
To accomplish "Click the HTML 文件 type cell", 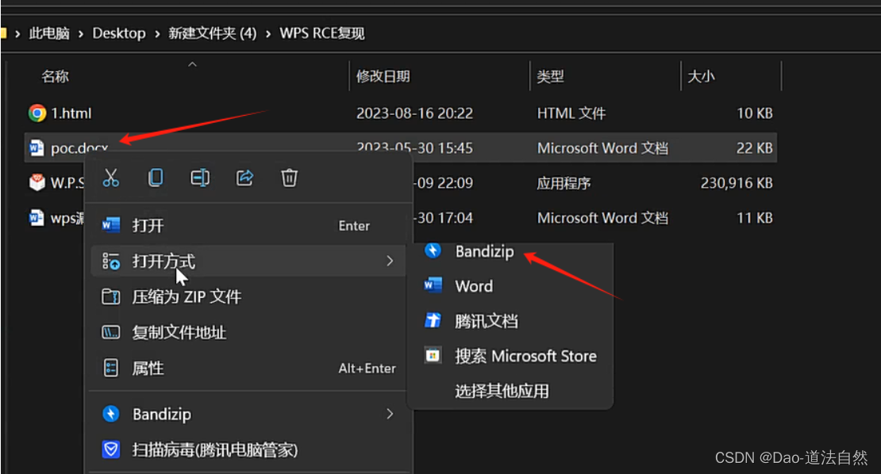I will 571,113.
